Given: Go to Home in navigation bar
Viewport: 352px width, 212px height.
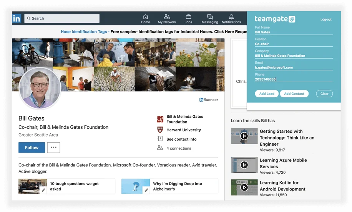Looking at the screenshot, I should click(146, 19).
